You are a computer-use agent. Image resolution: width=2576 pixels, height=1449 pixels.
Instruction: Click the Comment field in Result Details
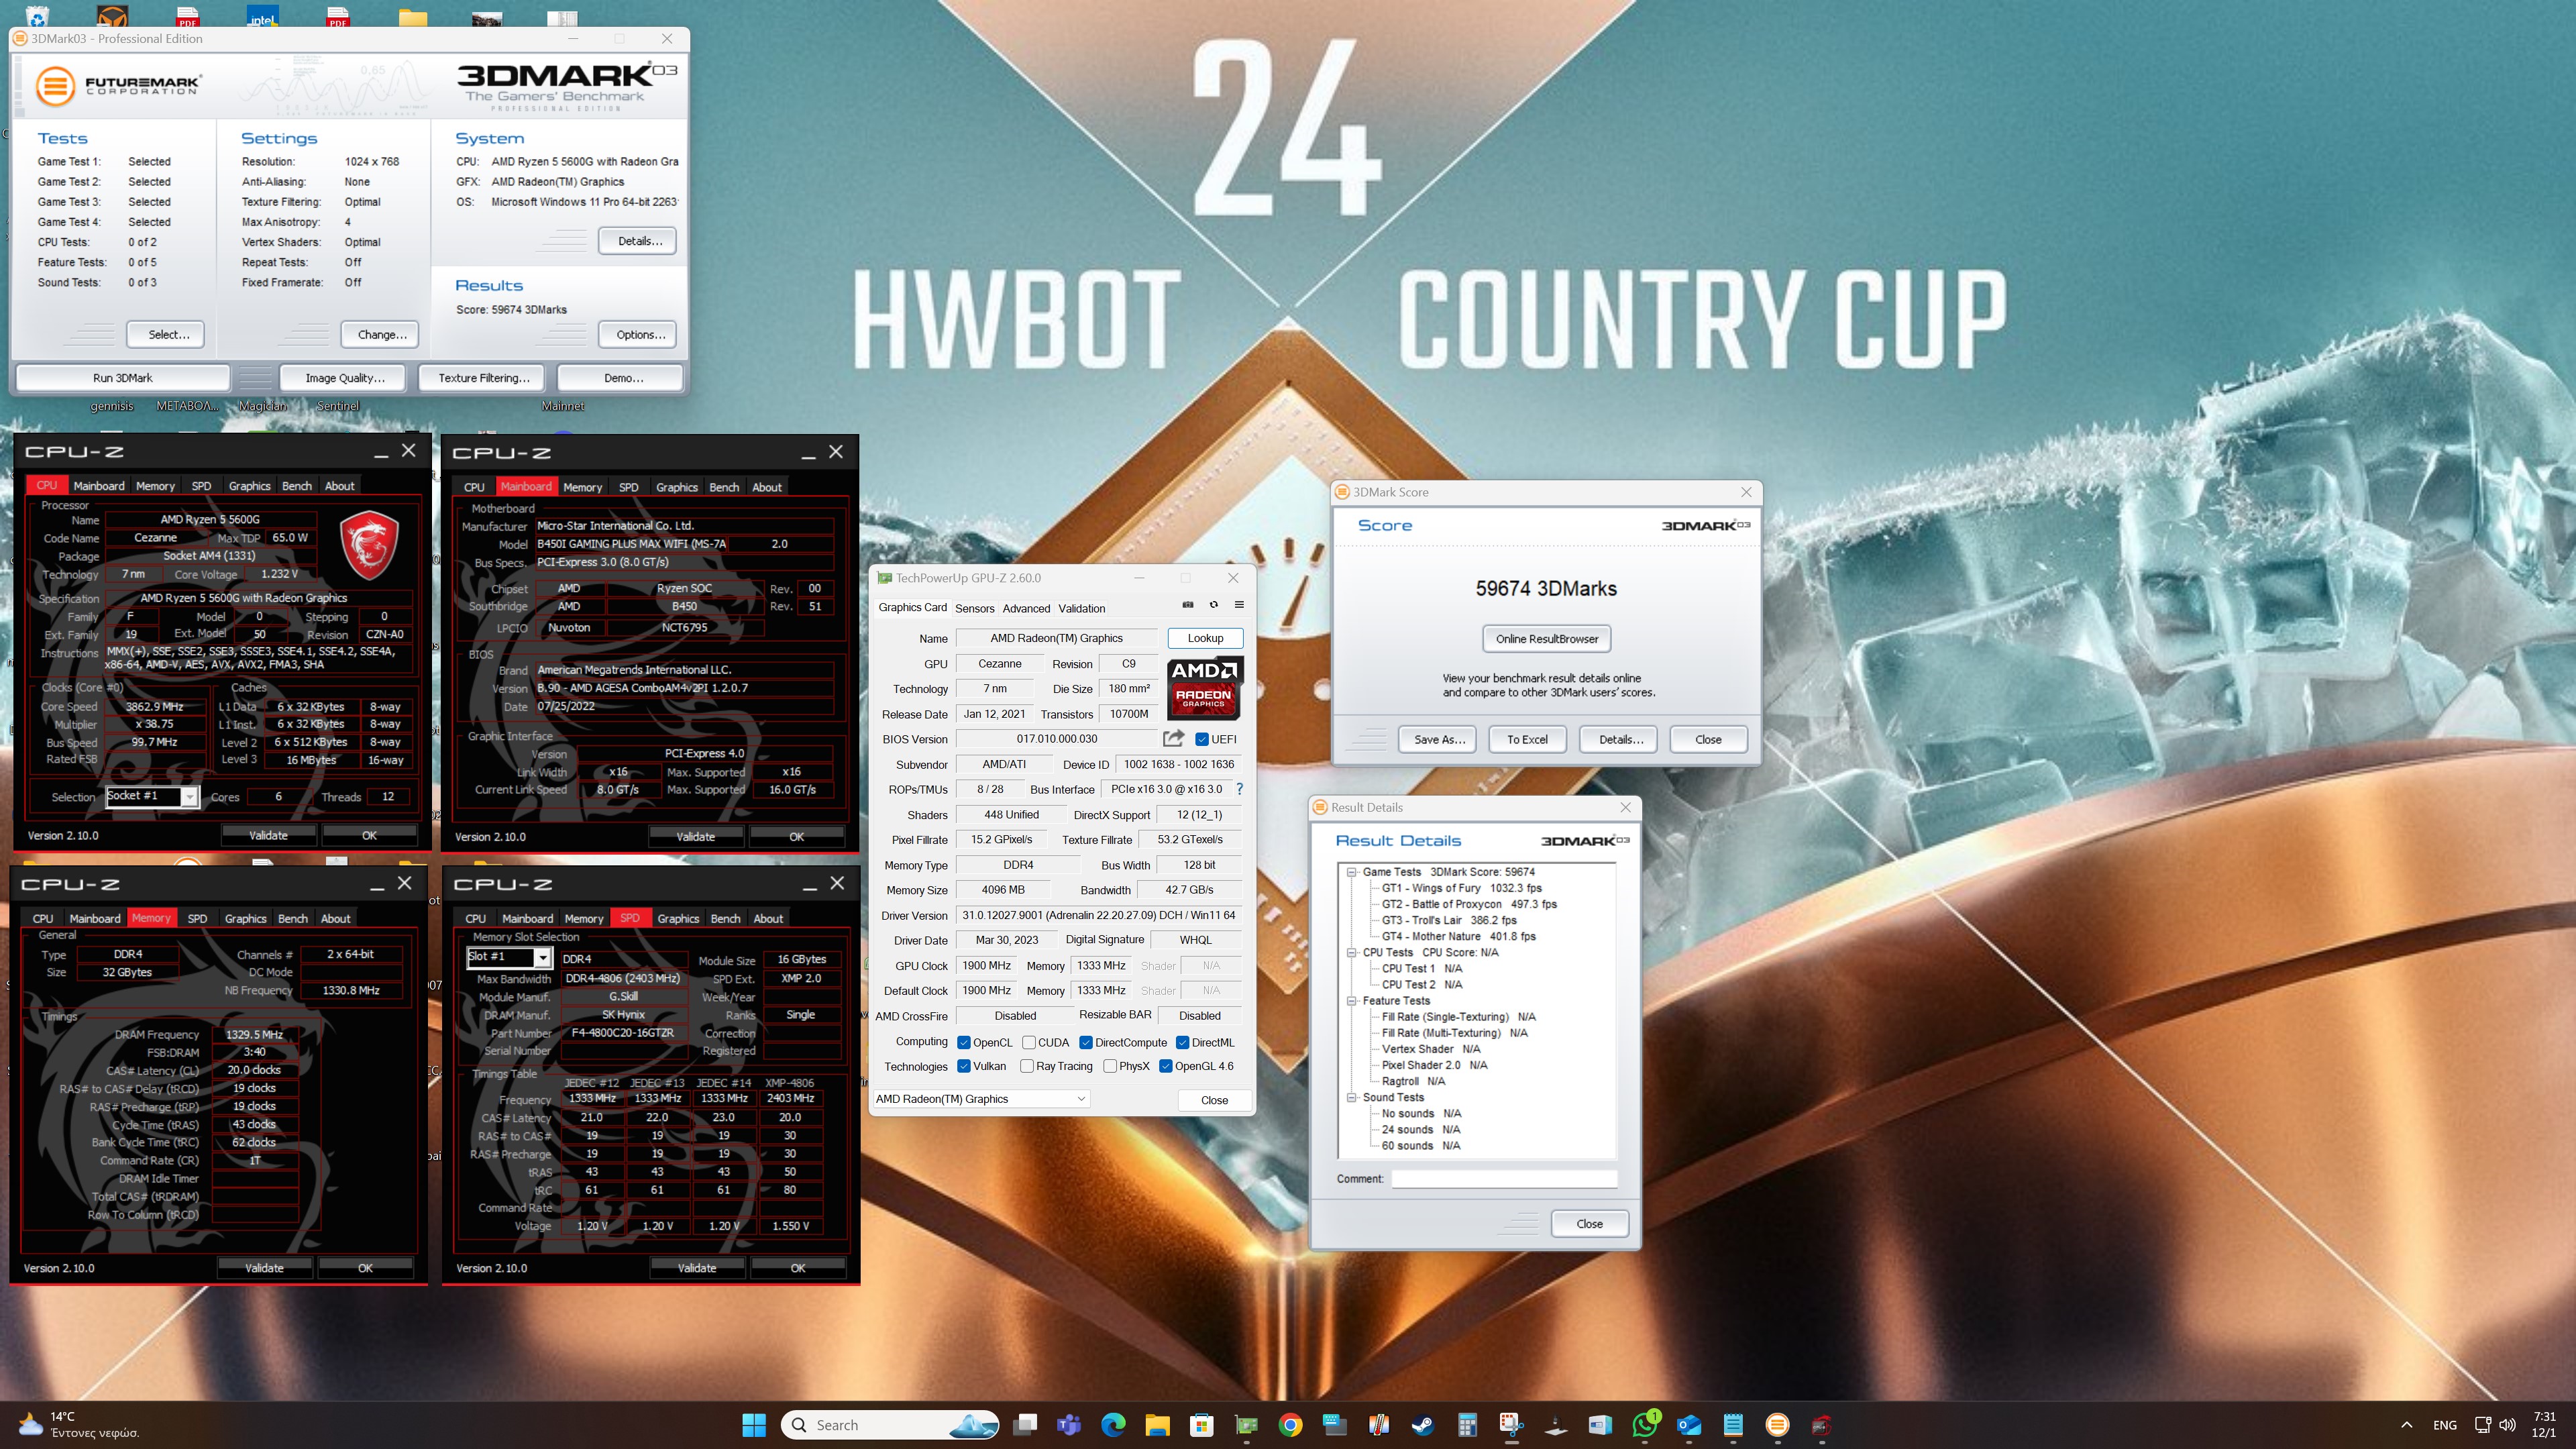coord(1504,1179)
